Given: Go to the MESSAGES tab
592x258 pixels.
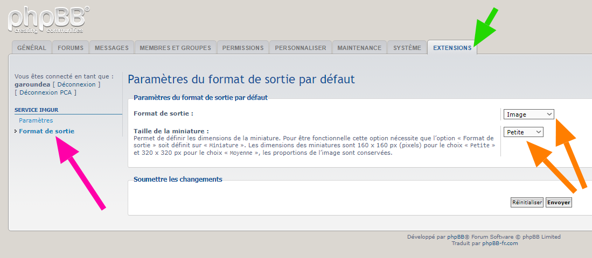Looking at the screenshot, I should coord(112,48).
